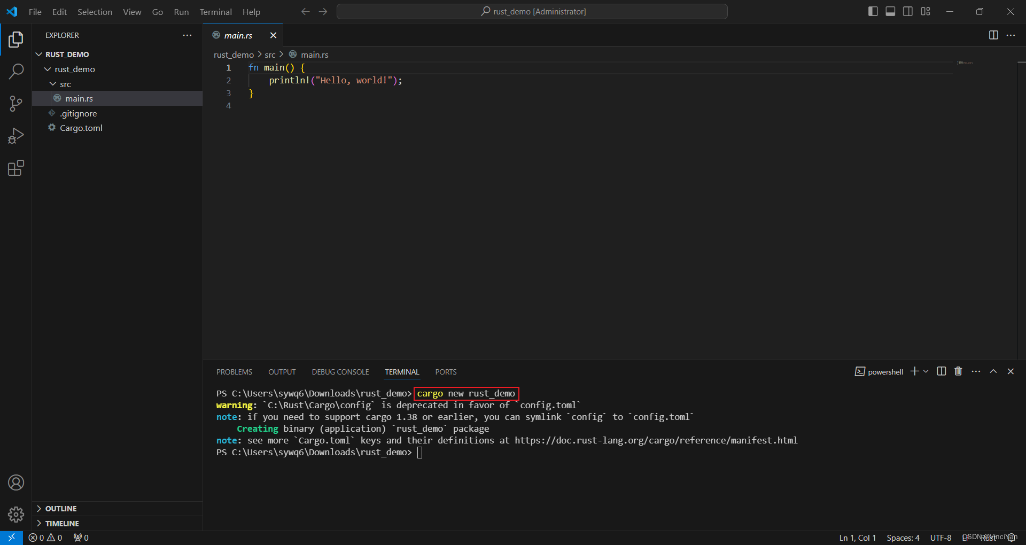
Task: Open the Terminal menu
Action: (215, 12)
